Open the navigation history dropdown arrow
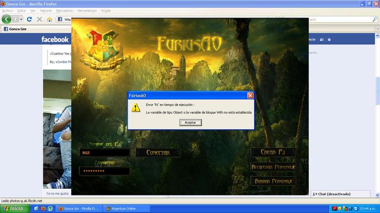 coord(21,19)
